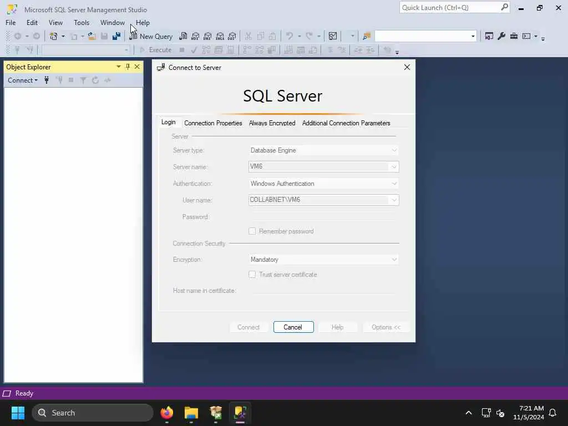
Task: Click the Cancel button
Action: [293, 327]
